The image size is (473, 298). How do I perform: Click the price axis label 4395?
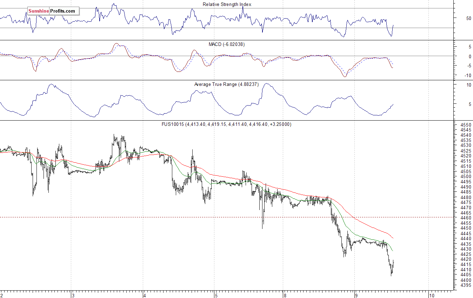(x=466, y=285)
